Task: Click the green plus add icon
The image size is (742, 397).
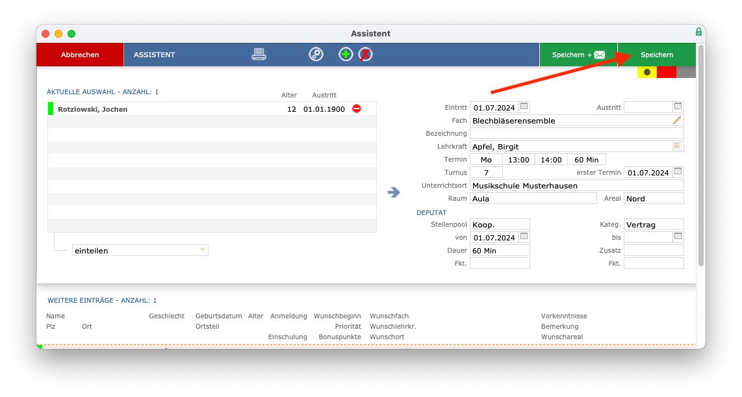Action: coord(346,55)
